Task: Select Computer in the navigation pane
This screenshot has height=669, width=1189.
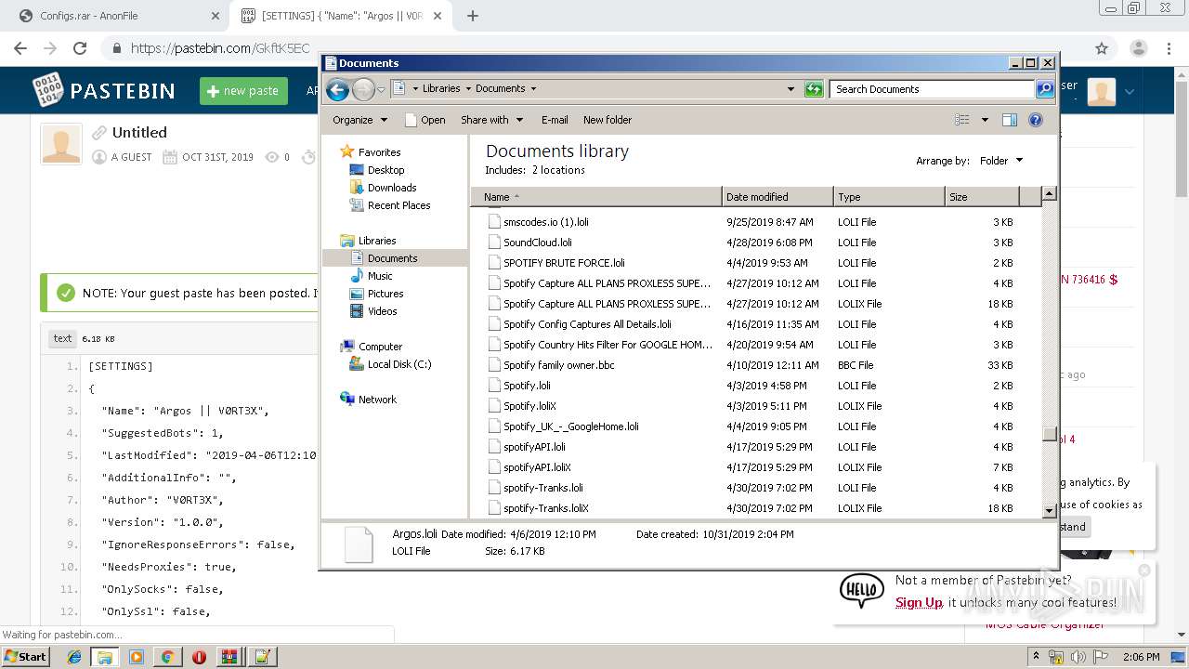Action: pos(380,347)
